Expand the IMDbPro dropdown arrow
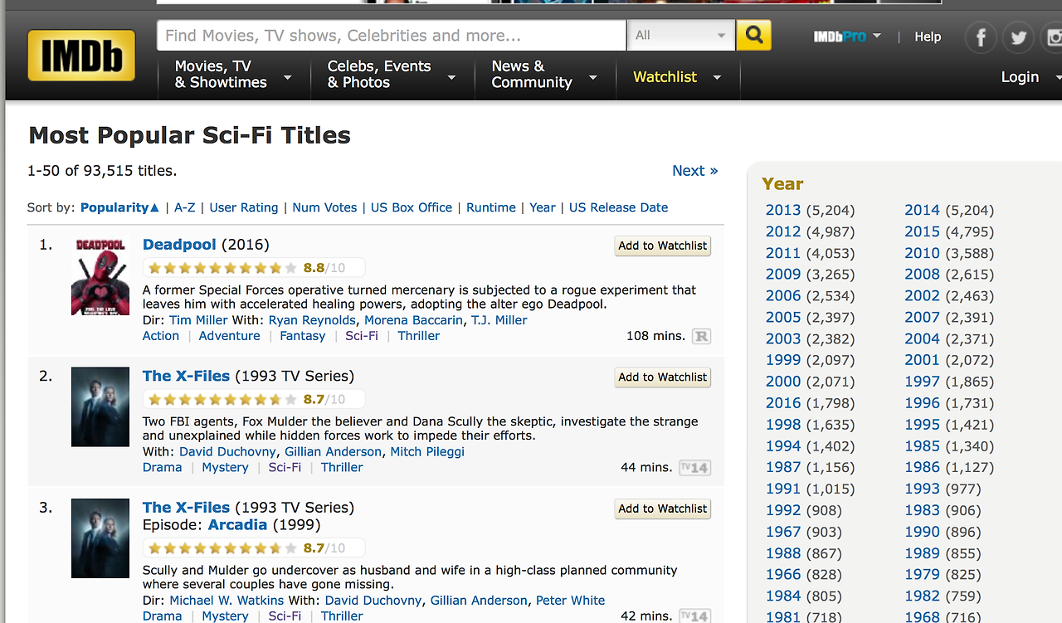 tap(877, 37)
